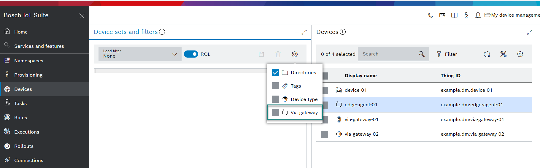Click the Executions gear icon

coord(7,131)
